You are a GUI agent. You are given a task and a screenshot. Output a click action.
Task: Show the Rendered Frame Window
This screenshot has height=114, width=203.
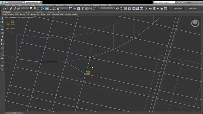click(x=154, y=9)
